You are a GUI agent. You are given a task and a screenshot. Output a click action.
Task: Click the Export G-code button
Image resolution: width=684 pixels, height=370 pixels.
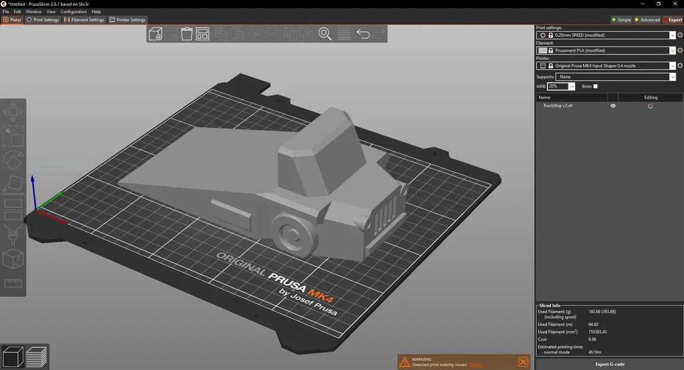click(x=609, y=364)
